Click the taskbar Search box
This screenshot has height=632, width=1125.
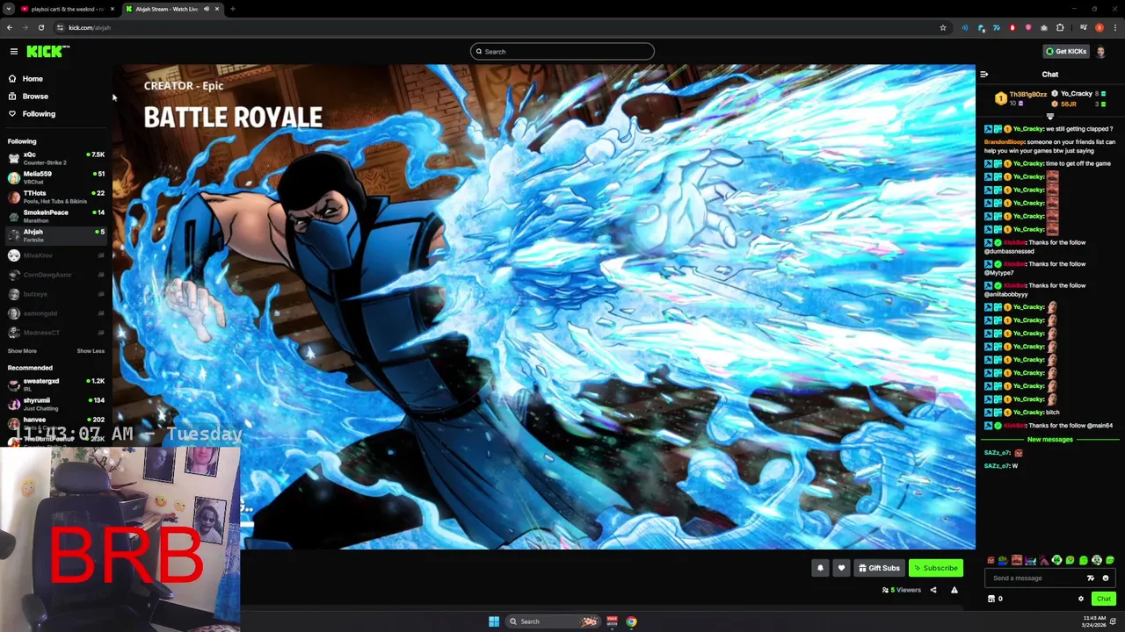click(554, 621)
